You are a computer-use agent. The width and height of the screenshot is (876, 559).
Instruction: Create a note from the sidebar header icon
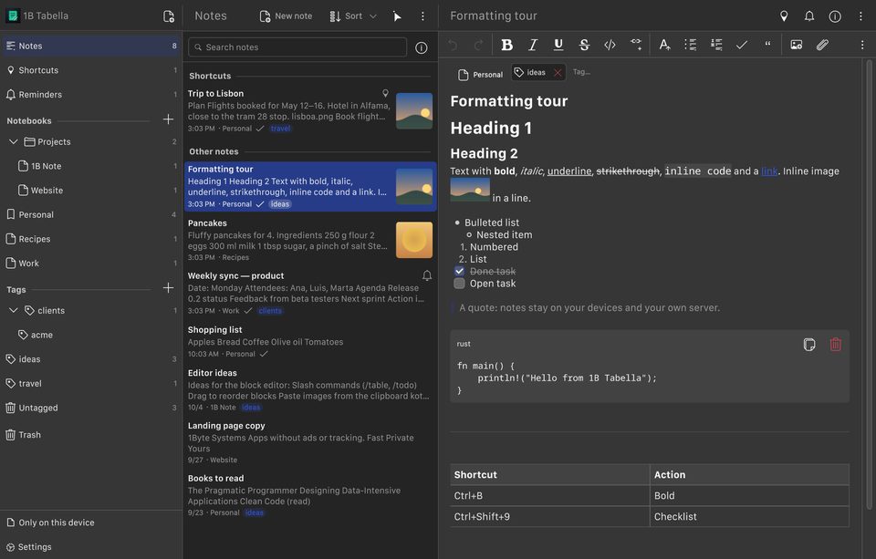pos(168,16)
